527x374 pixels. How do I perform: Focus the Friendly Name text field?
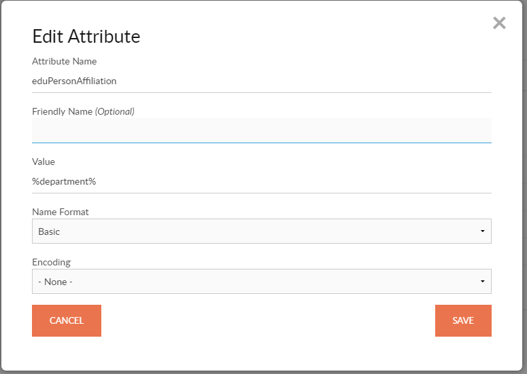[x=261, y=130]
